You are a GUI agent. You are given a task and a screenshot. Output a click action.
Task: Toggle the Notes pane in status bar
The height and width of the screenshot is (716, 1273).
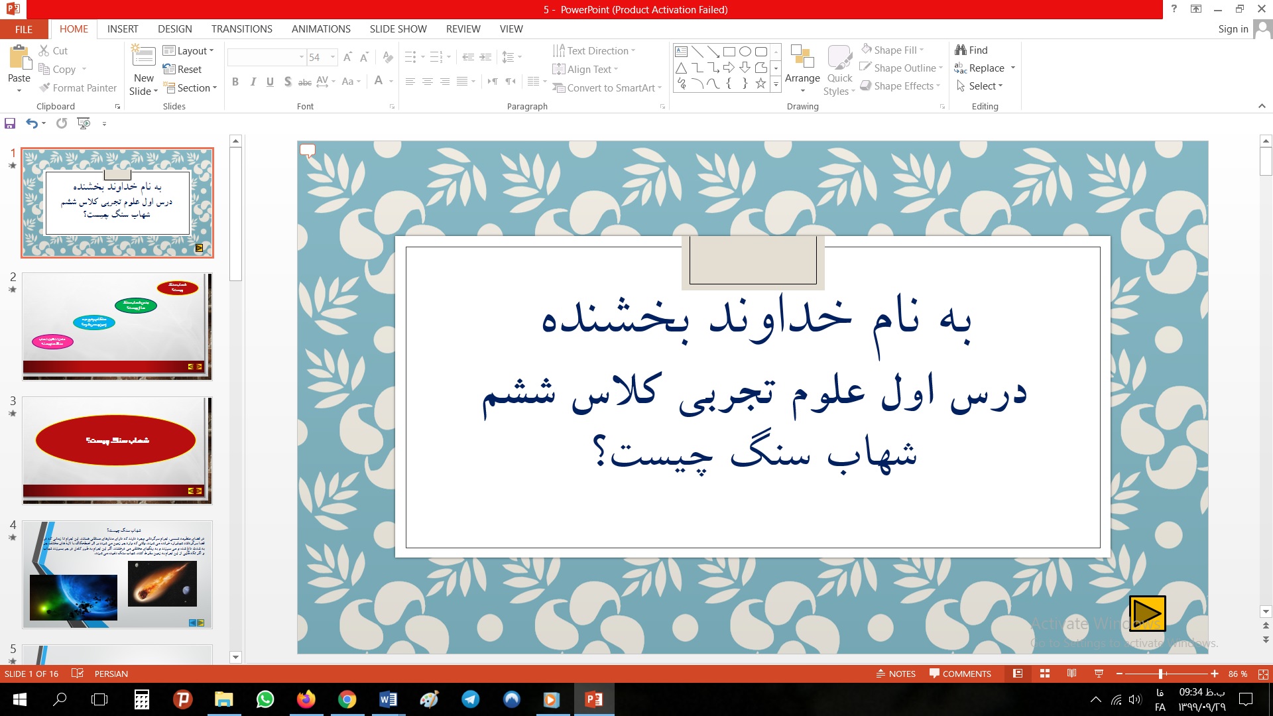[896, 674]
